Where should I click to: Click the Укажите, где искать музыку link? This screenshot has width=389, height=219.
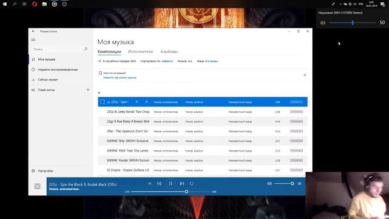pos(120,77)
